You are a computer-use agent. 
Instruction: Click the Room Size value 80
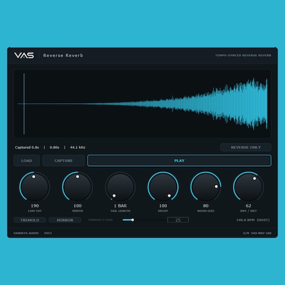coord(206,206)
